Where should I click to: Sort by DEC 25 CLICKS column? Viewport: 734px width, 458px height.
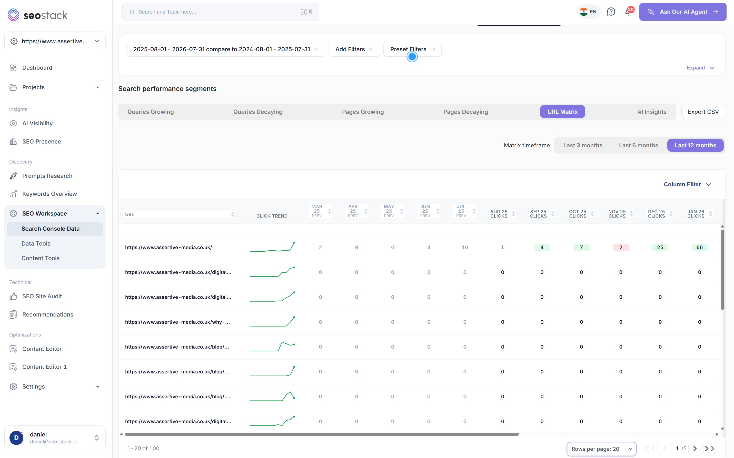click(671, 214)
